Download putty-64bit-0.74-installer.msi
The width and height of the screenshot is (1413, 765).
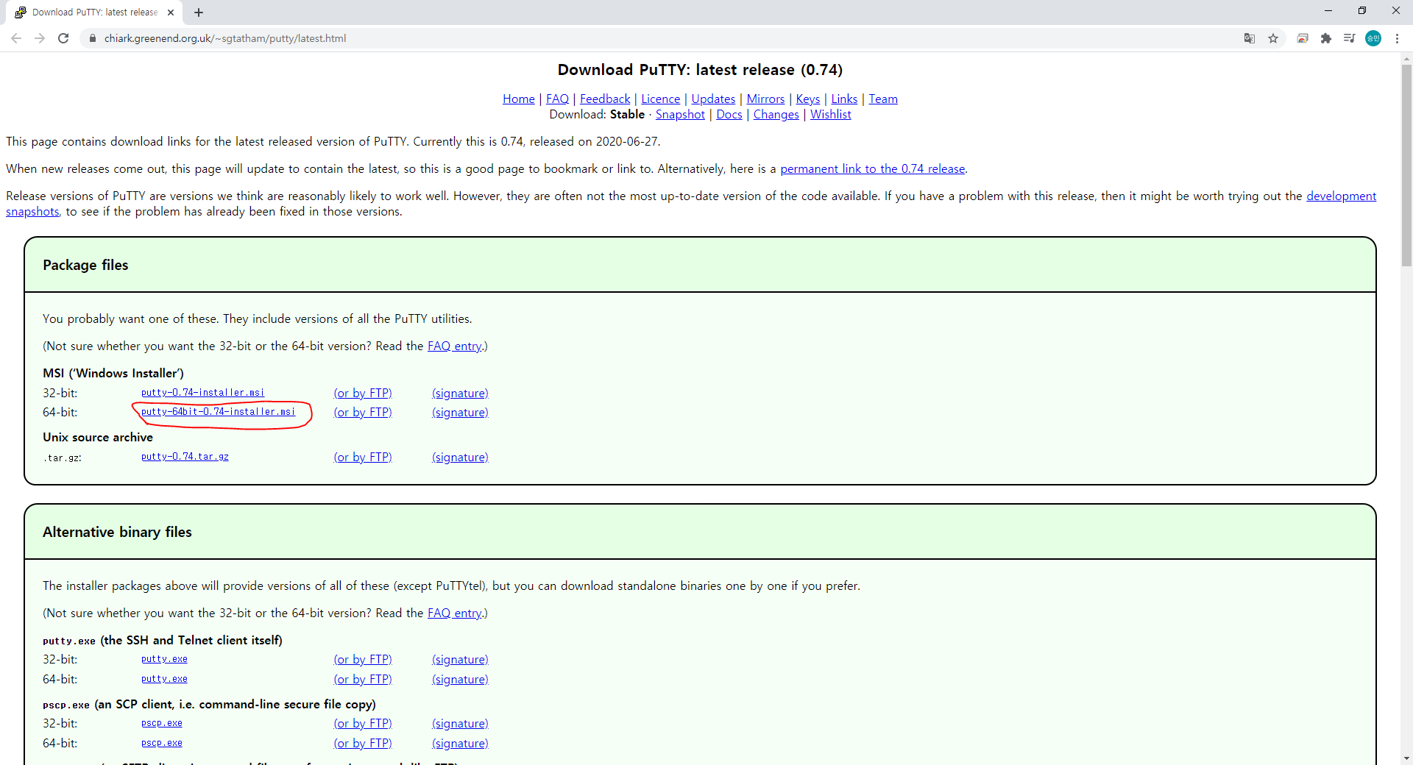(x=218, y=412)
